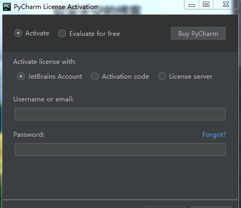Focus the Password input field
This screenshot has height=208, width=241.
point(120,149)
